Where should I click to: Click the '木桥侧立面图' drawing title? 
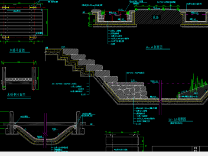(x=16, y=95)
